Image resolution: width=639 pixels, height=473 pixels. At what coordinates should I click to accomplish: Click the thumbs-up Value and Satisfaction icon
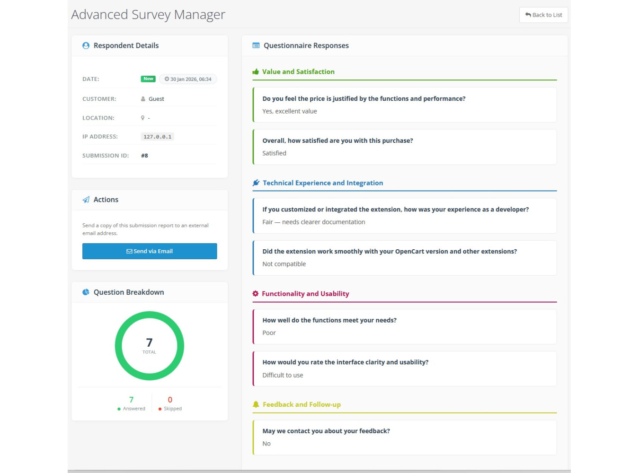pos(256,72)
